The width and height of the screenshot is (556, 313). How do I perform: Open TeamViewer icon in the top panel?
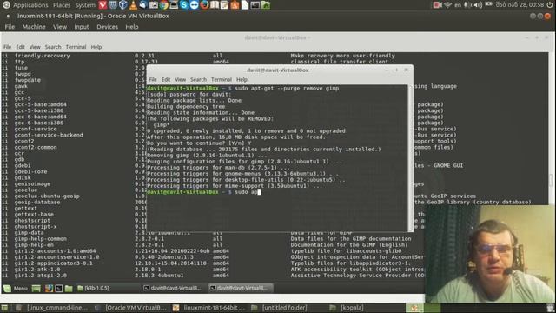195,5
